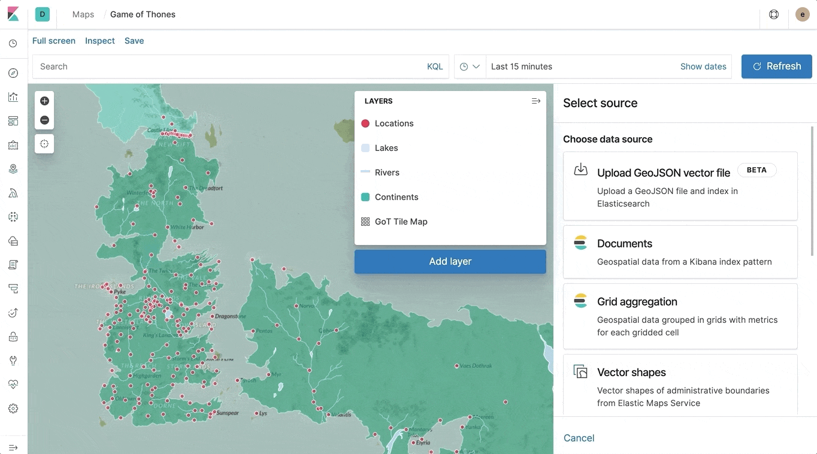Open the 'D' space selector

(x=43, y=14)
